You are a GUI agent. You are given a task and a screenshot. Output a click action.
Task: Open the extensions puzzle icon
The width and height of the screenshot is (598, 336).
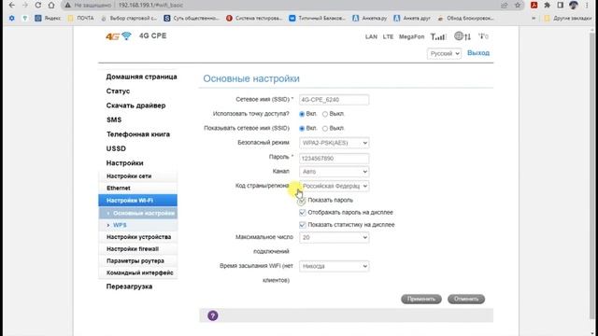point(547,5)
